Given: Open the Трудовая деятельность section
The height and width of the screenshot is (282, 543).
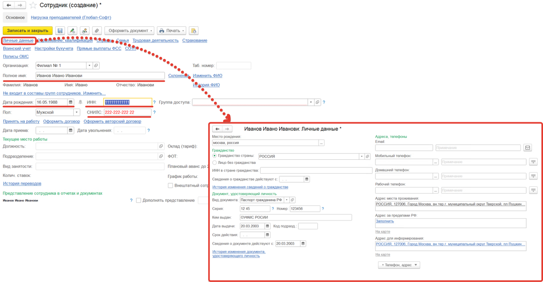Looking at the screenshot, I should (156, 40).
